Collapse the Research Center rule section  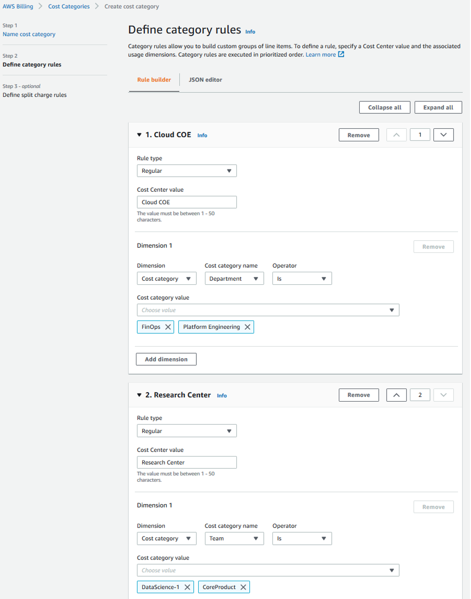coord(139,395)
